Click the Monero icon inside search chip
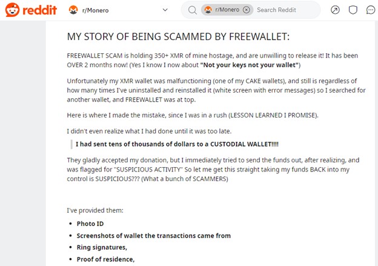 (208, 10)
